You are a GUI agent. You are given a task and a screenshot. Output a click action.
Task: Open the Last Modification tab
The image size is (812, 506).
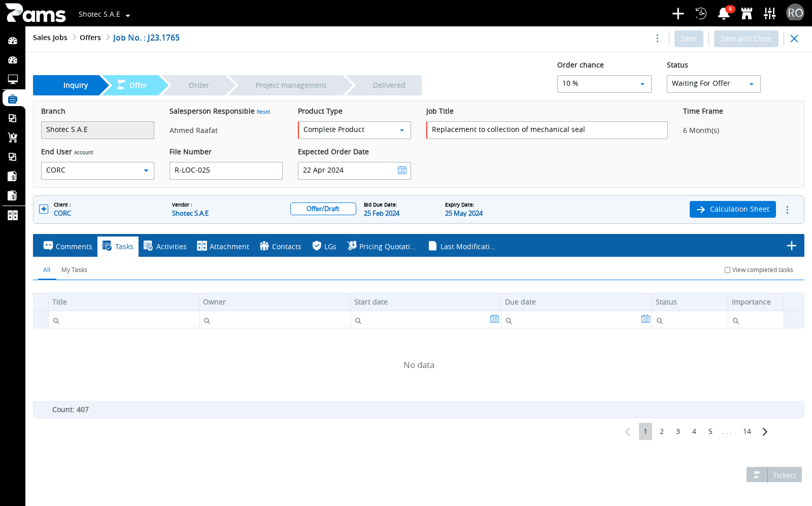tap(462, 247)
